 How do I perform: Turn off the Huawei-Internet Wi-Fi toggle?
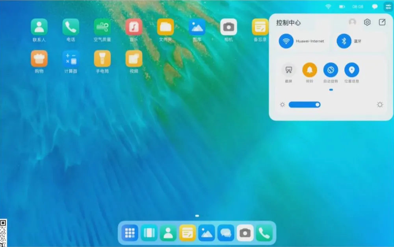coord(286,41)
